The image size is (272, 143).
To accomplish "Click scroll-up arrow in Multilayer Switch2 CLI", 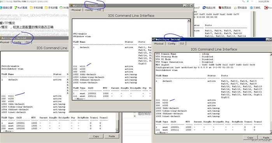I will point(271,54).
